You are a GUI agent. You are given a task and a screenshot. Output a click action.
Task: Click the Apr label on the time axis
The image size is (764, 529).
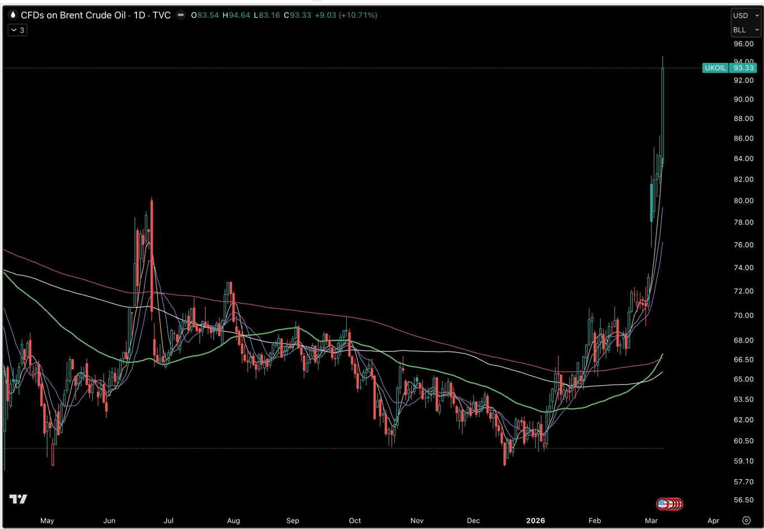click(713, 521)
